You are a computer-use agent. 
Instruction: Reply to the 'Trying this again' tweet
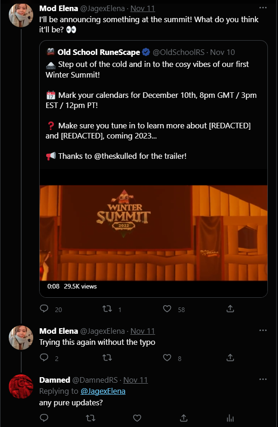(x=44, y=358)
